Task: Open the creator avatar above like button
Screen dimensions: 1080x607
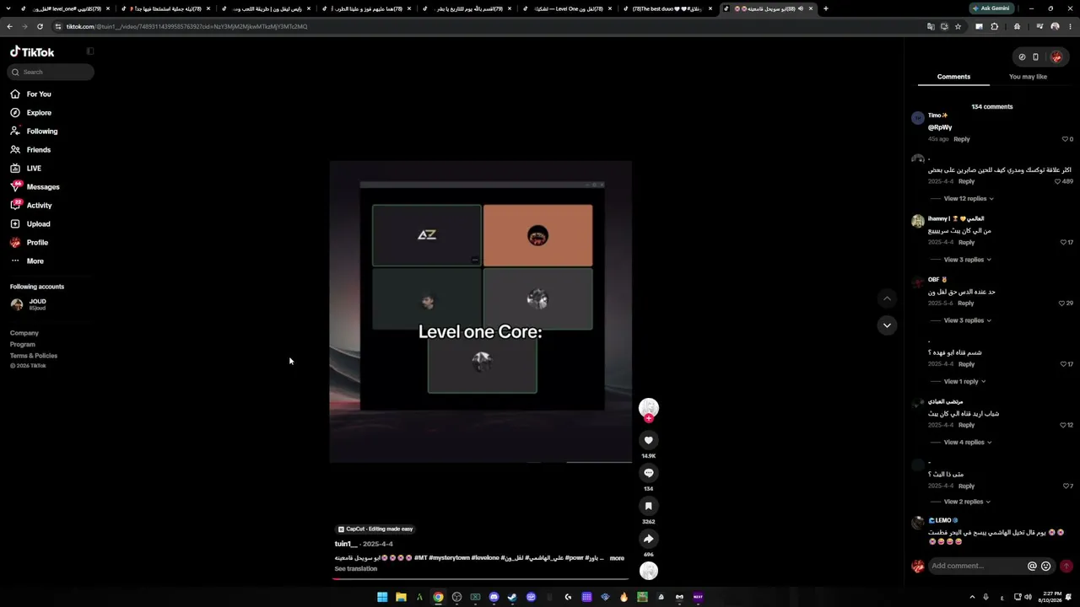Action: coord(648,407)
